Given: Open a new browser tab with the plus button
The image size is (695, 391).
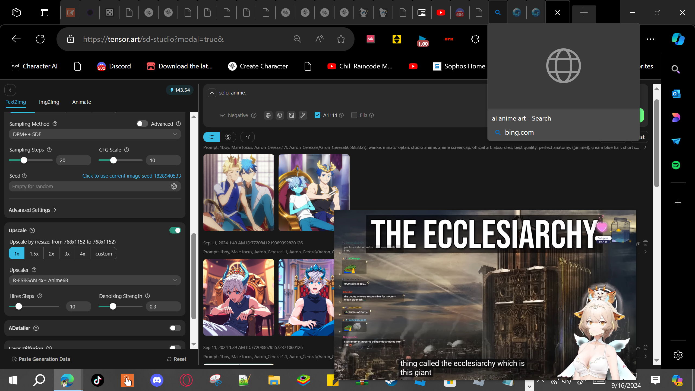Looking at the screenshot, I should (x=584, y=12).
